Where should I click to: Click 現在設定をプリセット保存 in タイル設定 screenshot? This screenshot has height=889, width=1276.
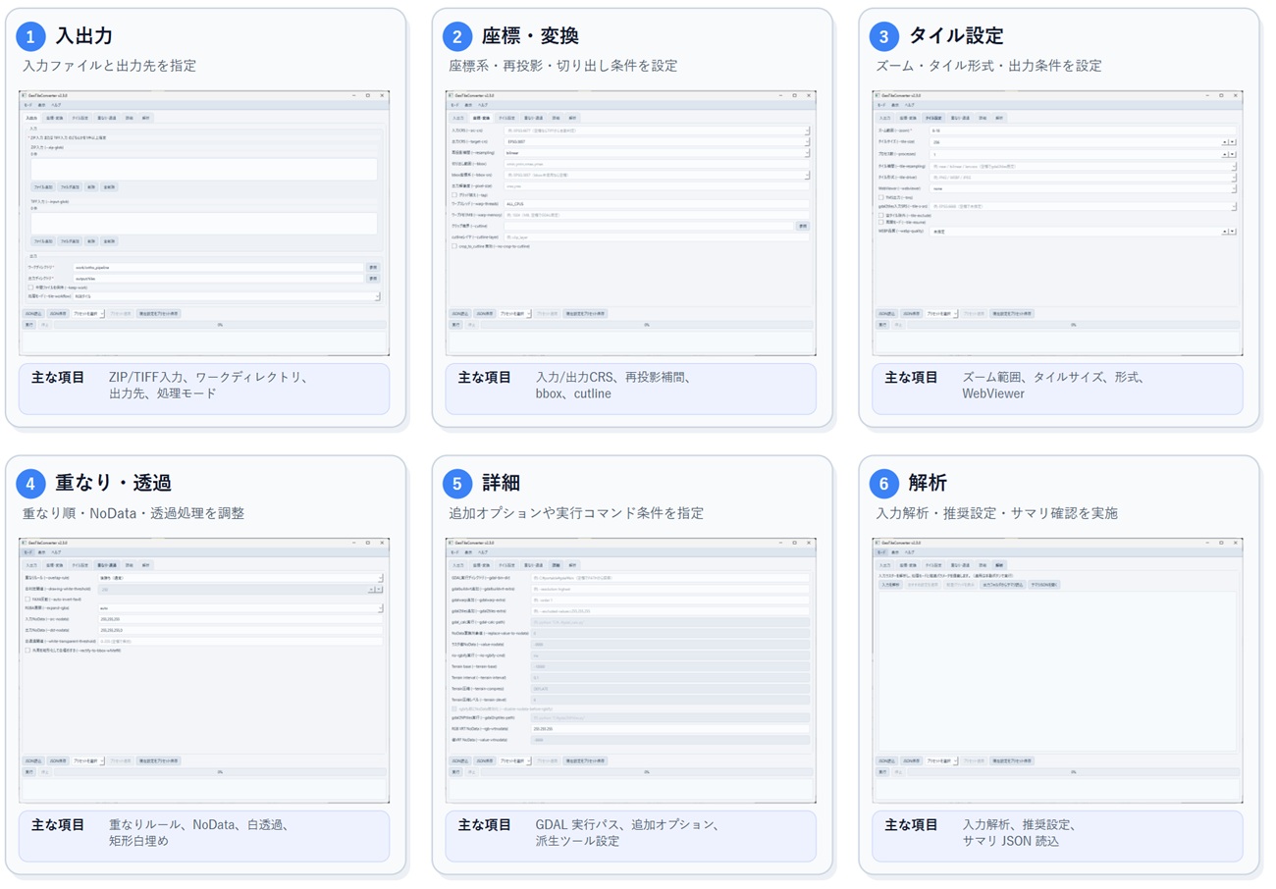(1012, 314)
